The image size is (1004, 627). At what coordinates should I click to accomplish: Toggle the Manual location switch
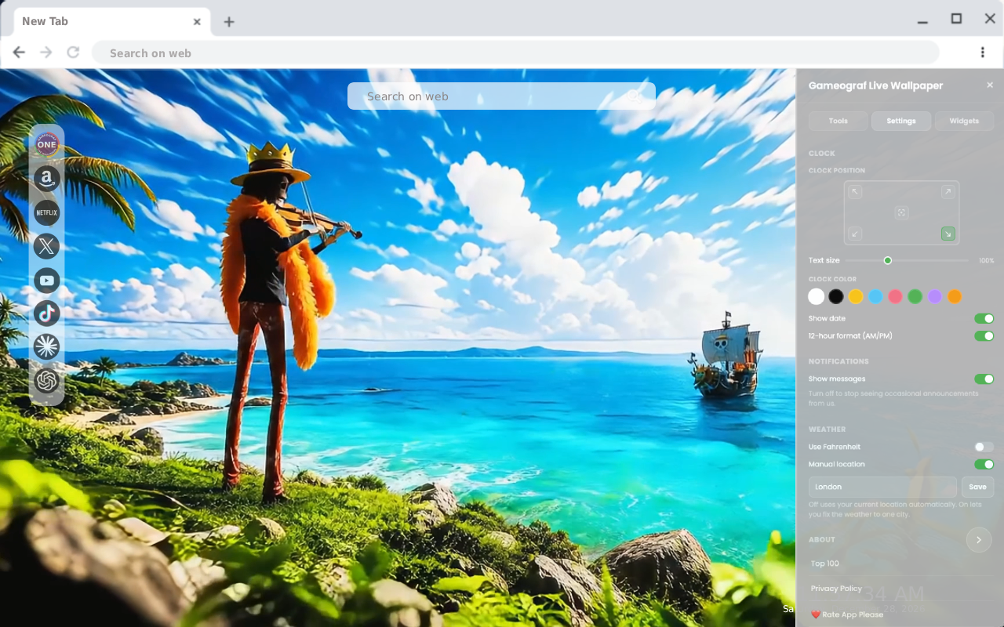pos(984,464)
